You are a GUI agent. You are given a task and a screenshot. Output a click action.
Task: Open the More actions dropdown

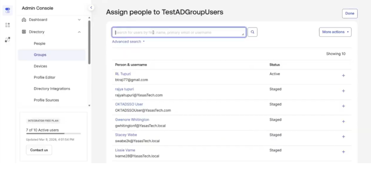(335, 32)
